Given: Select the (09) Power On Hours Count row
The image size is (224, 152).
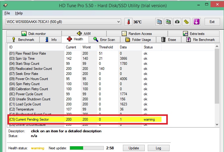Looking at the screenshot, I should click(x=85, y=79).
